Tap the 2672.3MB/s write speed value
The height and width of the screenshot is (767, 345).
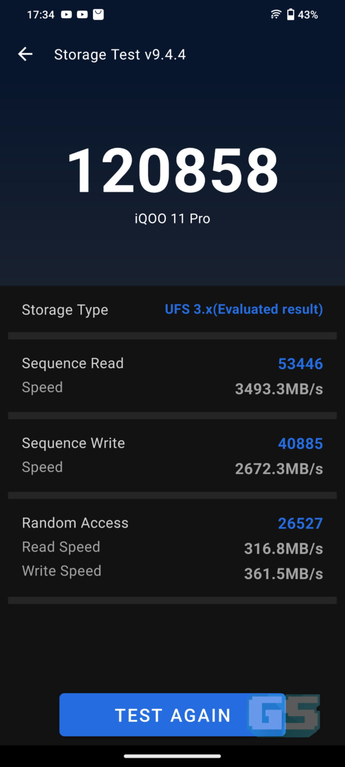pyautogui.click(x=279, y=469)
